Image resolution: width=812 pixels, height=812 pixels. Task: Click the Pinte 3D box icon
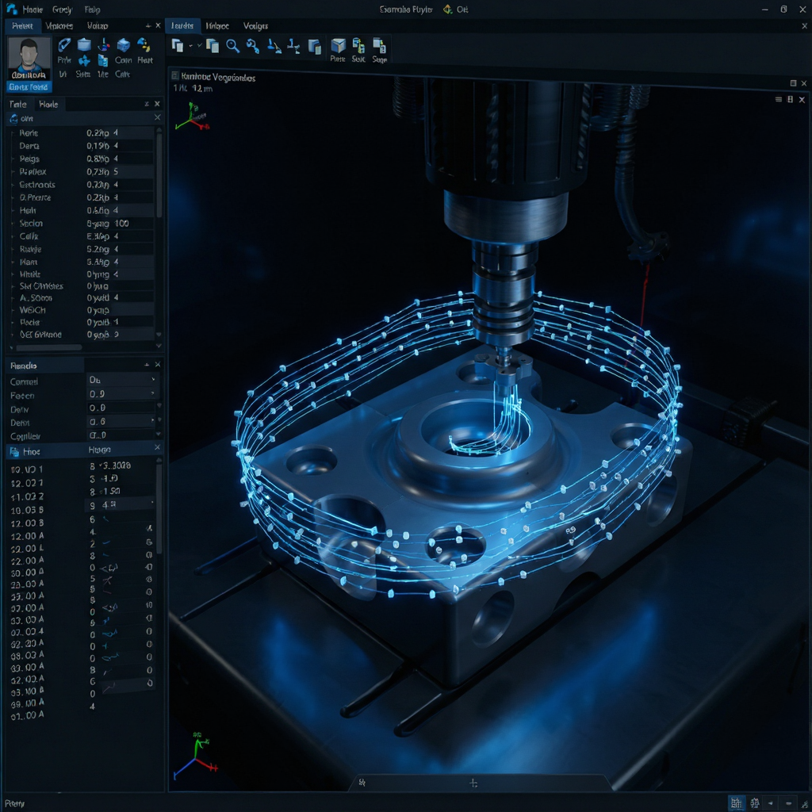338,45
